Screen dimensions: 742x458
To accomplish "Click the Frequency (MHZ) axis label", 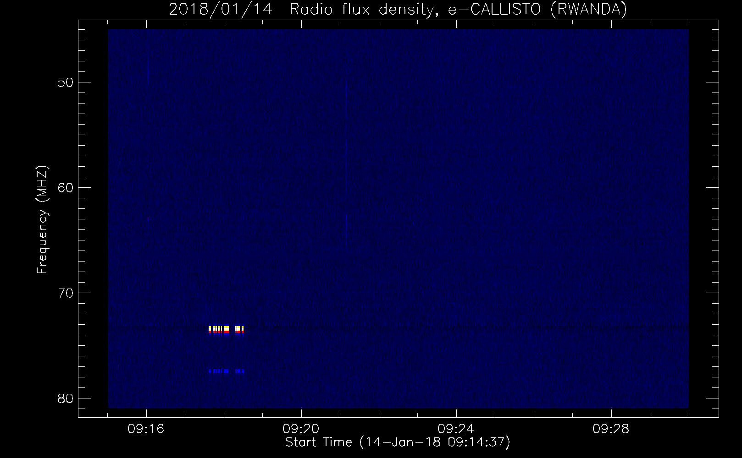I will 42,220.
